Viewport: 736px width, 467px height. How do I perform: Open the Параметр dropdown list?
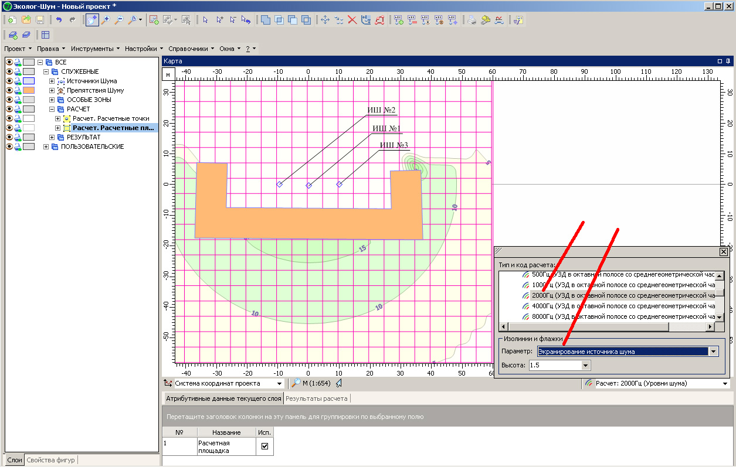coord(714,352)
